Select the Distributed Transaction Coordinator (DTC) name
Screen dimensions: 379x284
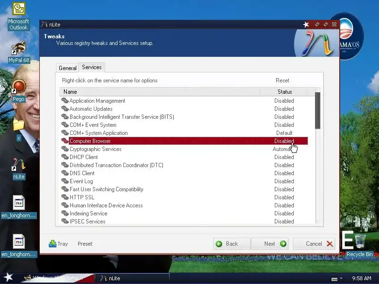[x=117, y=165]
